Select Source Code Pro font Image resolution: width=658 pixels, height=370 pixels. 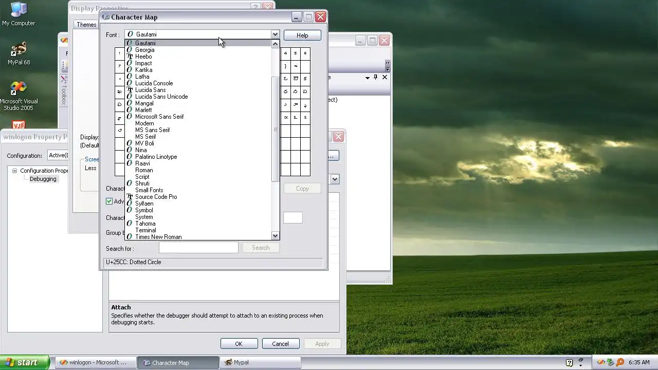pos(198,197)
